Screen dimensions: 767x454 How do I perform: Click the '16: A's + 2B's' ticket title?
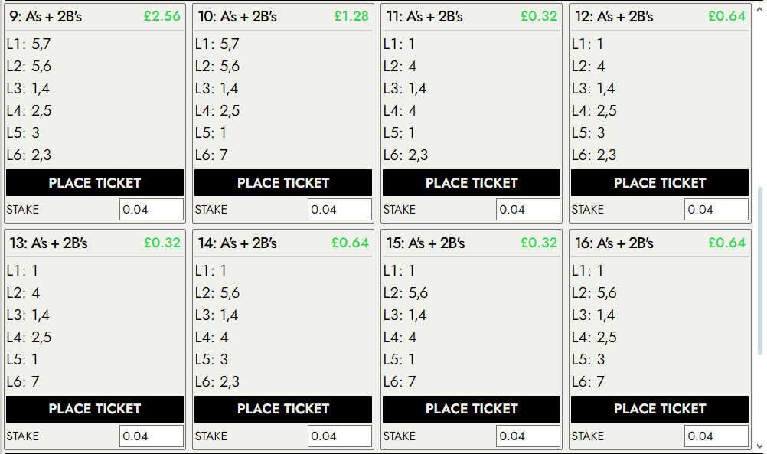point(614,243)
